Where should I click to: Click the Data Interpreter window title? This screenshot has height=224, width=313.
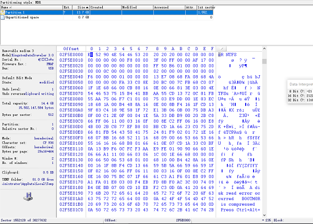pyautogui.click(x=301, y=84)
